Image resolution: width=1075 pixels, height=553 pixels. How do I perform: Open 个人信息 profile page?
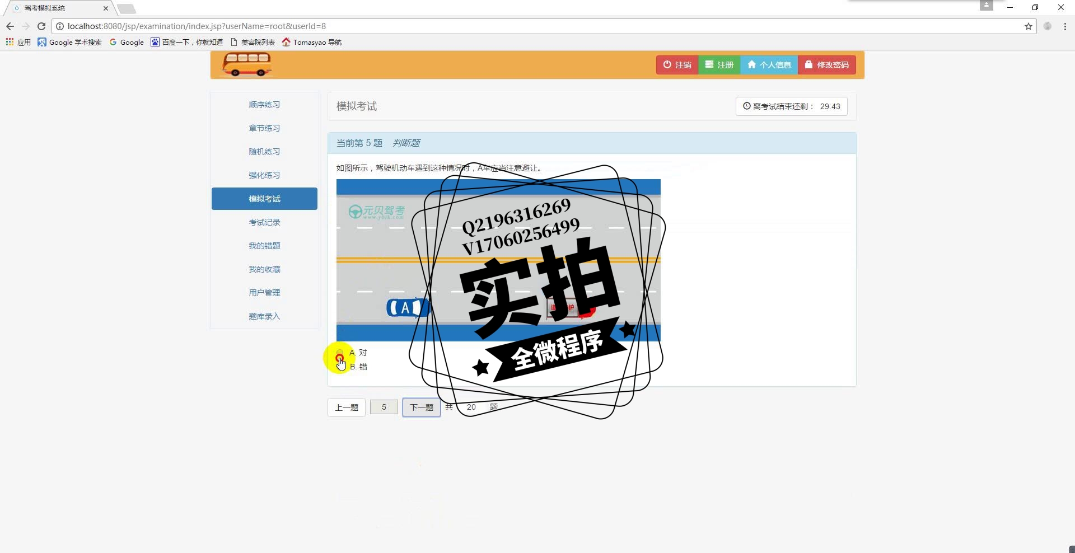[x=769, y=65]
